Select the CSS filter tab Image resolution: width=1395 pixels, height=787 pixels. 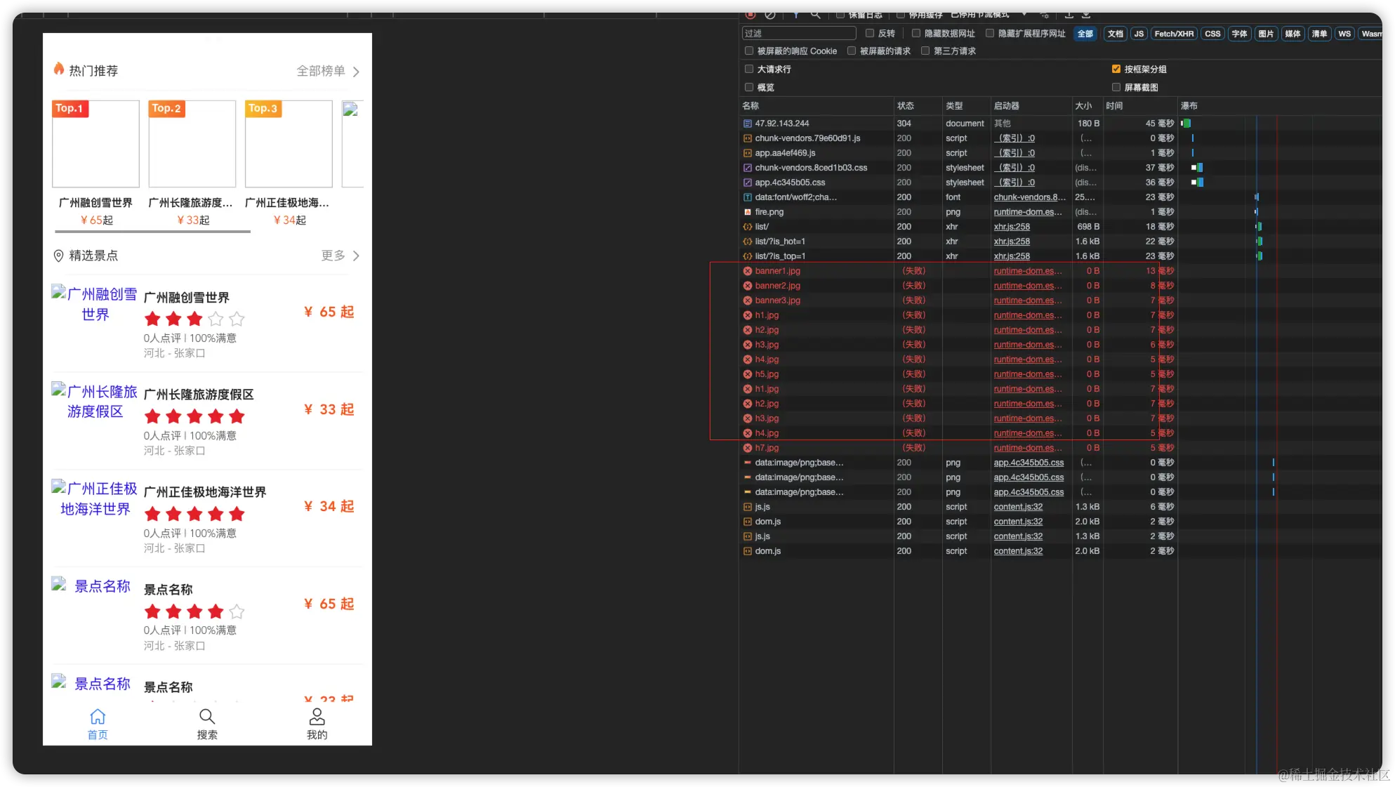click(x=1212, y=34)
